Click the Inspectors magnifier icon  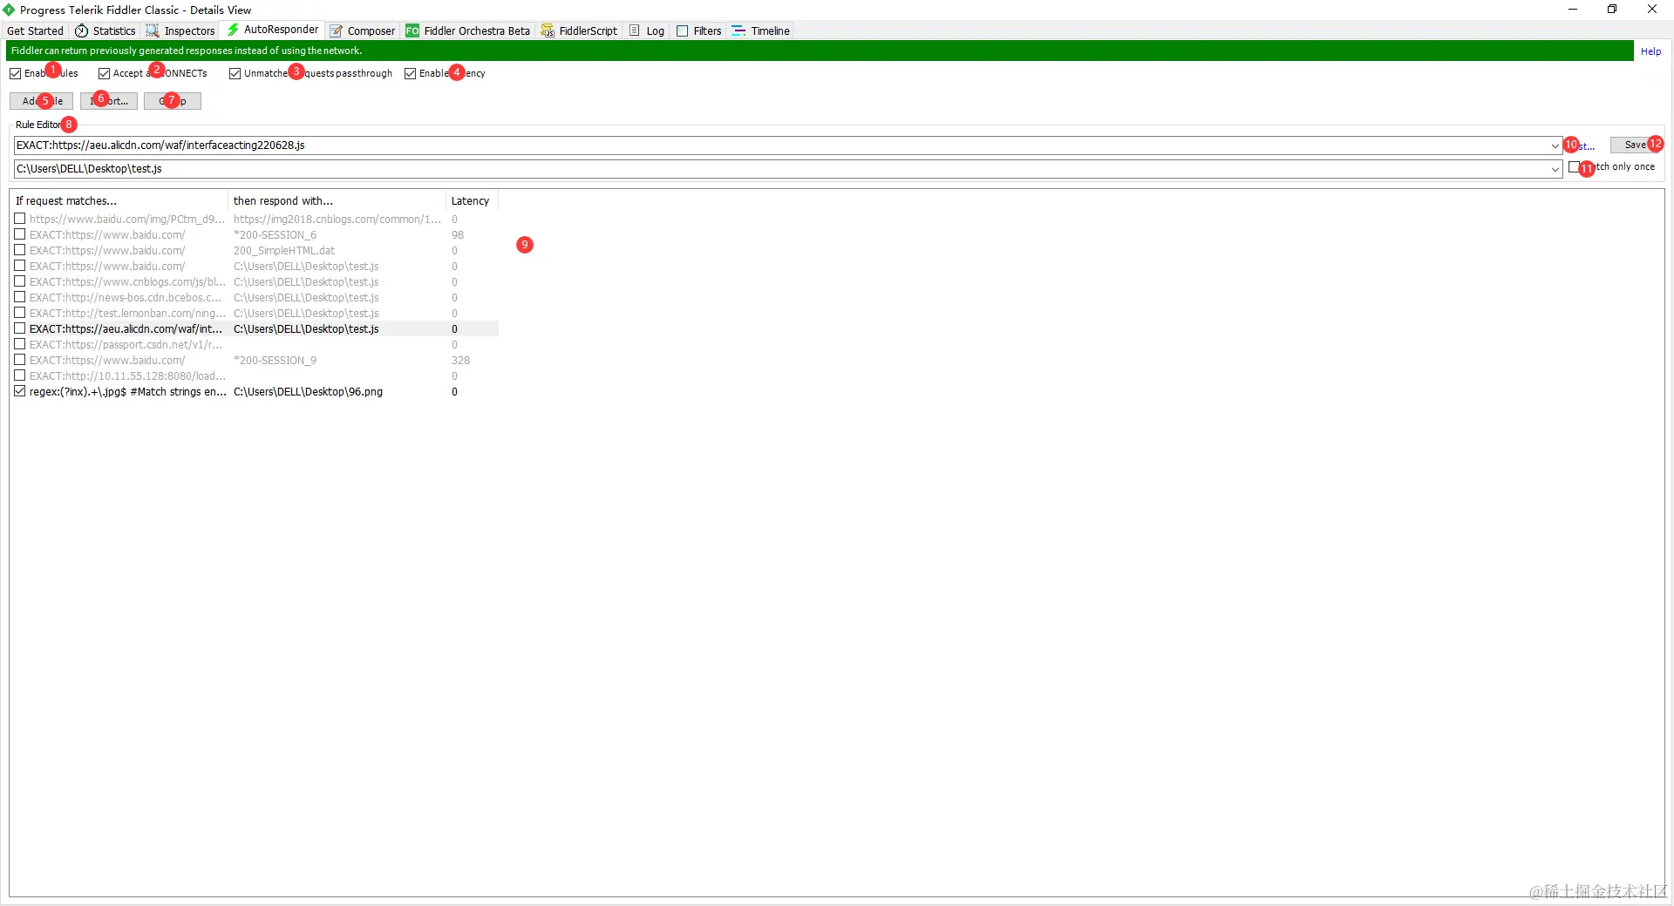click(153, 30)
